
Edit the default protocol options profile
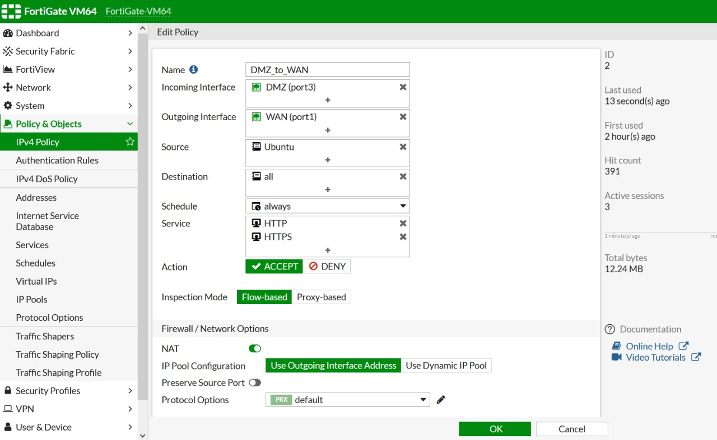click(440, 399)
